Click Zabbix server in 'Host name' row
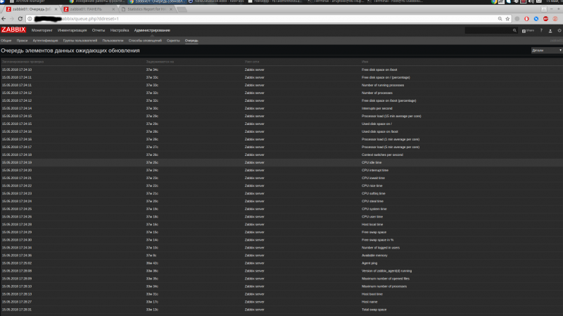Screen dimensions: 563x316 click(255, 302)
